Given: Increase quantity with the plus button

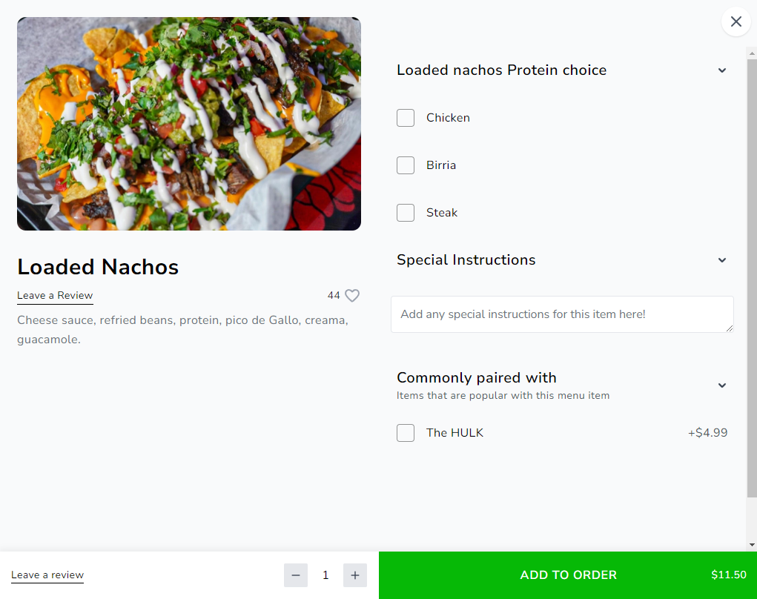Looking at the screenshot, I should click(x=355, y=575).
